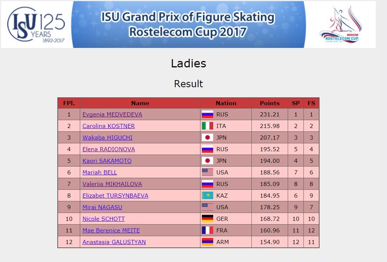Viewport: 387px width, 262px height.
Task: Open Carolina KOSTNER's skater link
Action: coord(109,126)
